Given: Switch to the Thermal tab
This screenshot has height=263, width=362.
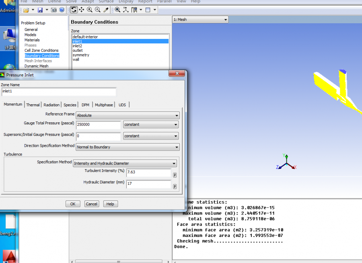Looking at the screenshot, I should click(x=33, y=105).
